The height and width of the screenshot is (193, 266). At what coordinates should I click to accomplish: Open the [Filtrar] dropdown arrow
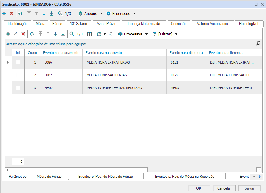(x=177, y=34)
